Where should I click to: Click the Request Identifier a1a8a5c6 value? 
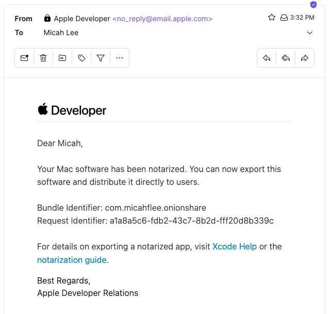tap(192, 221)
